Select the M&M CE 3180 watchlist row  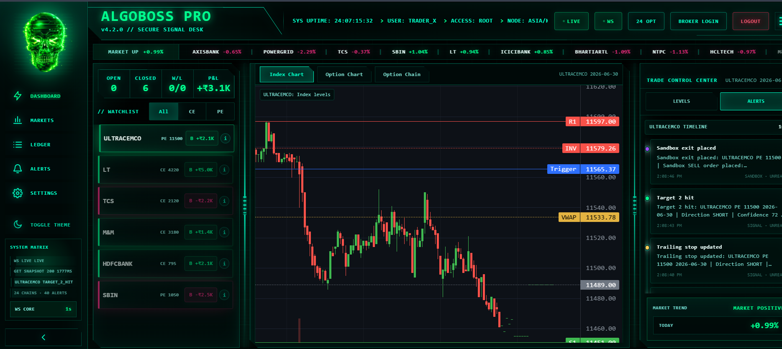[166, 232]
